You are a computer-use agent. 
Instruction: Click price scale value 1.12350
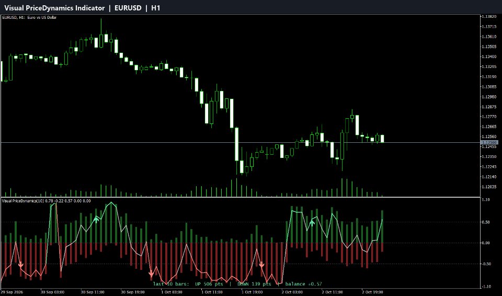[x=489, y=157]
